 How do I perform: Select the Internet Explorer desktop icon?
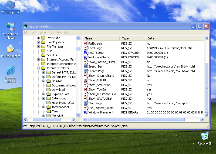coord(11,75)
